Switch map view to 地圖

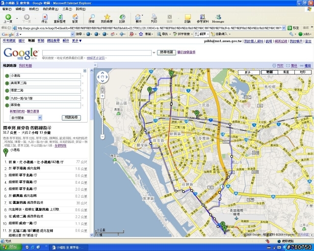(269, 72)
